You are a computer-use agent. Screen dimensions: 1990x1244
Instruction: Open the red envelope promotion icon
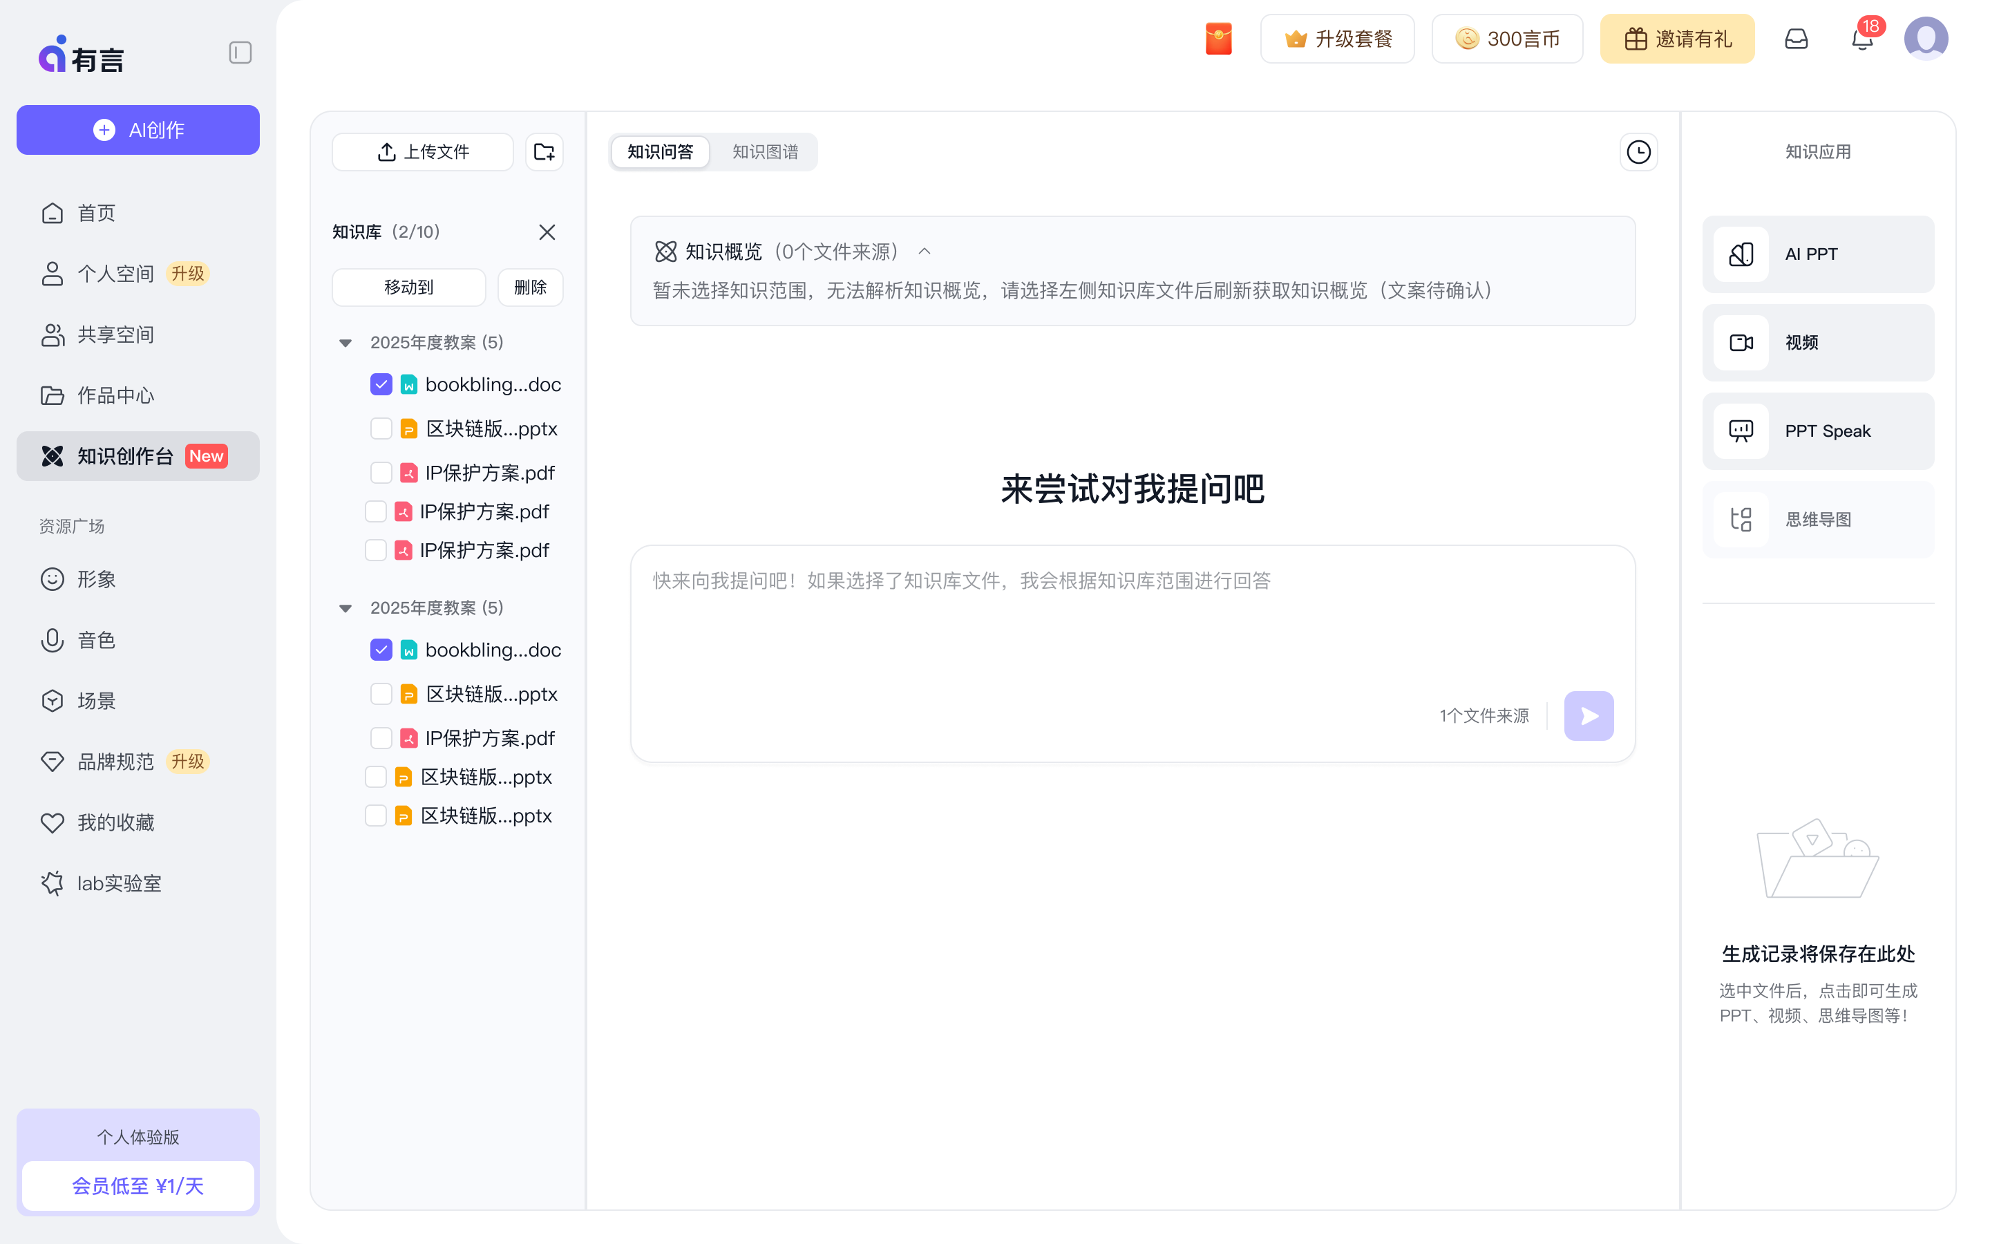(x=1218, y=38)
